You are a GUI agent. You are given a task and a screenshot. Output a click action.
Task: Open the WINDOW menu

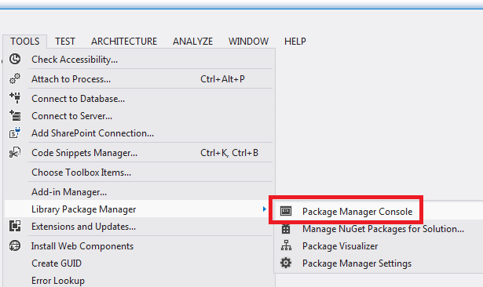point(248,42)
